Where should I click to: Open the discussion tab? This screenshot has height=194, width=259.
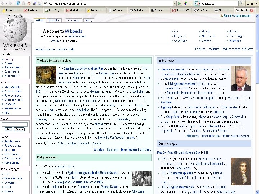pos(54,20)
